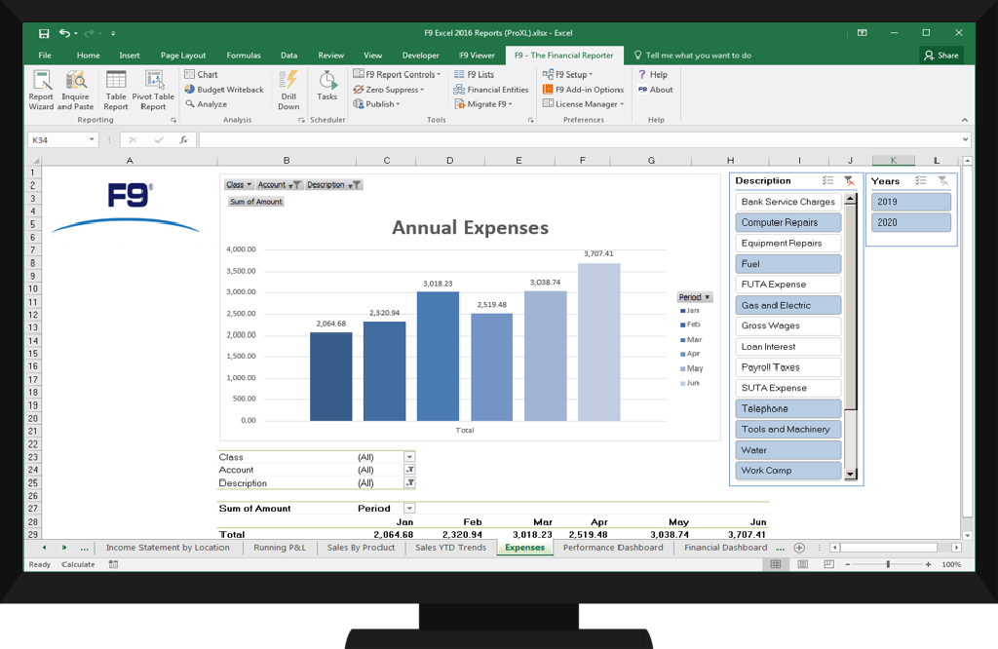Toggle 2019 in Years slicer
The height and width of the screenshot is (649, 998).
[x=911, y=202]
